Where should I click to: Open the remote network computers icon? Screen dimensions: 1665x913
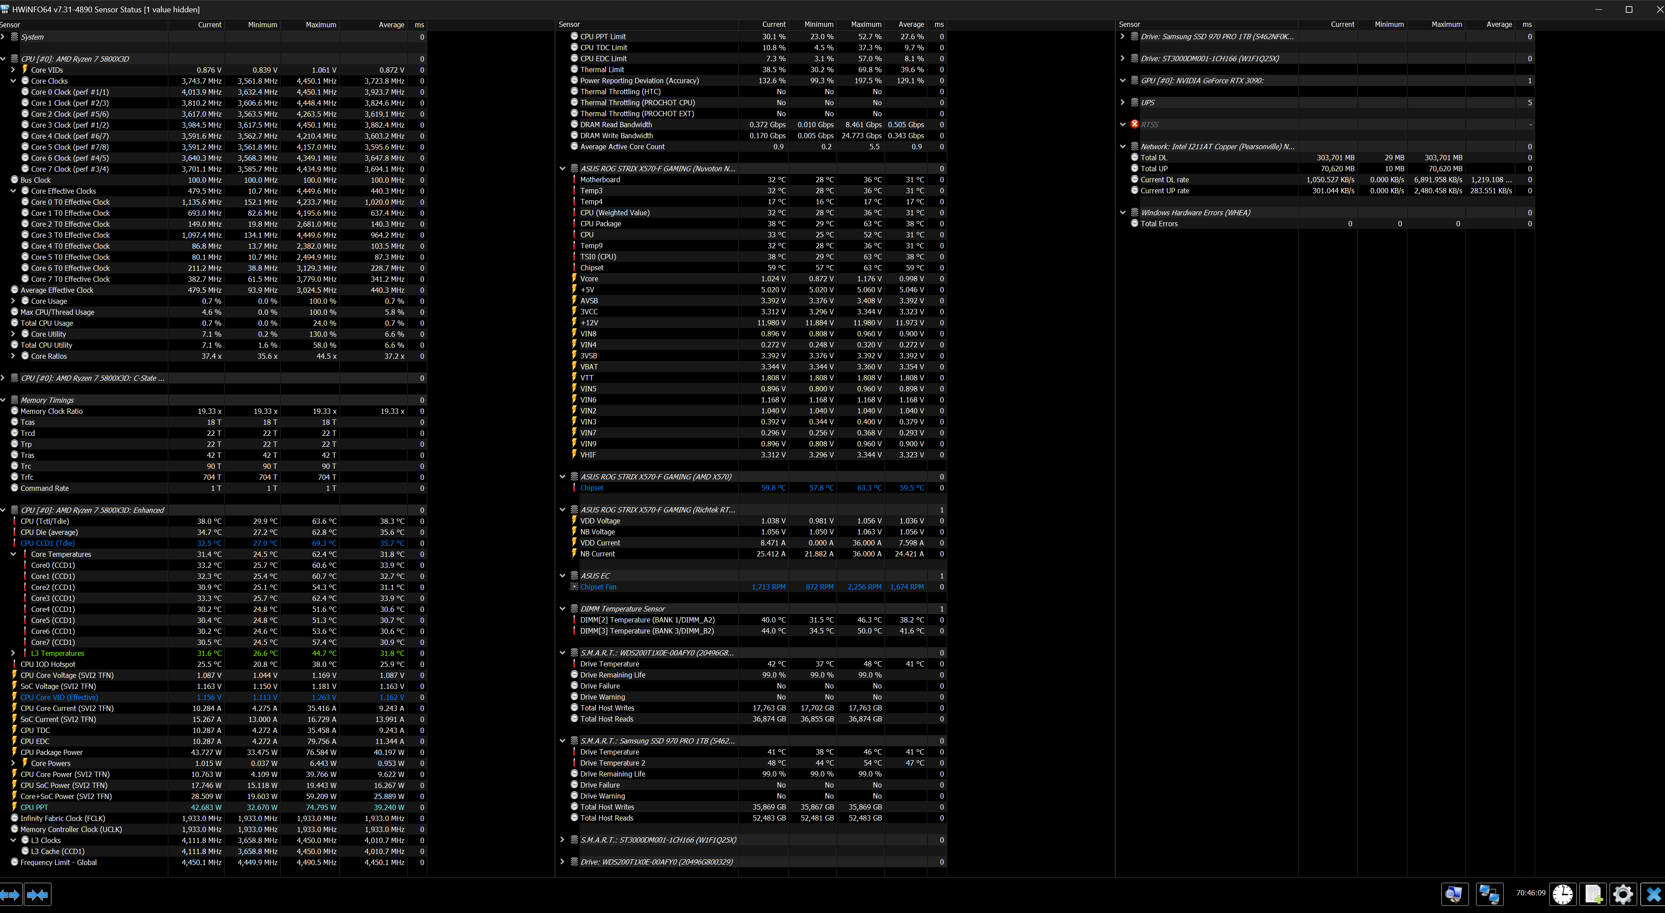(x=1489, y=894)
